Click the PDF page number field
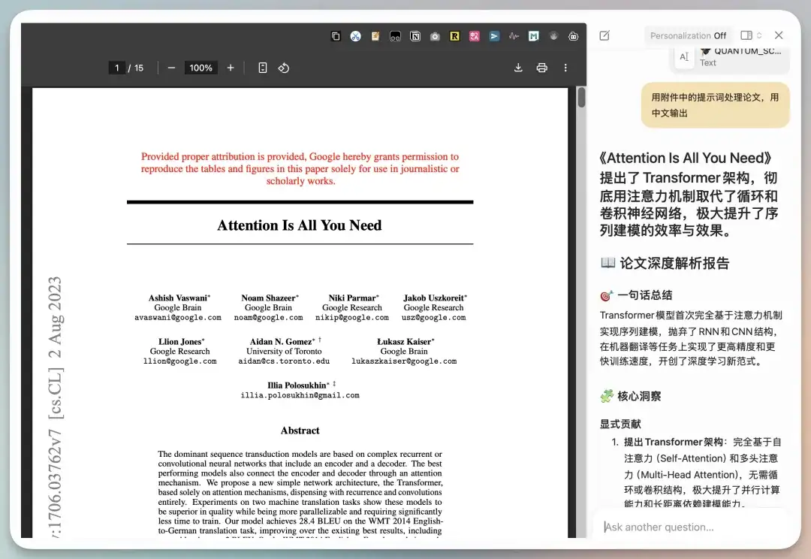Viewport: 811px width, 559px height. 117,68
